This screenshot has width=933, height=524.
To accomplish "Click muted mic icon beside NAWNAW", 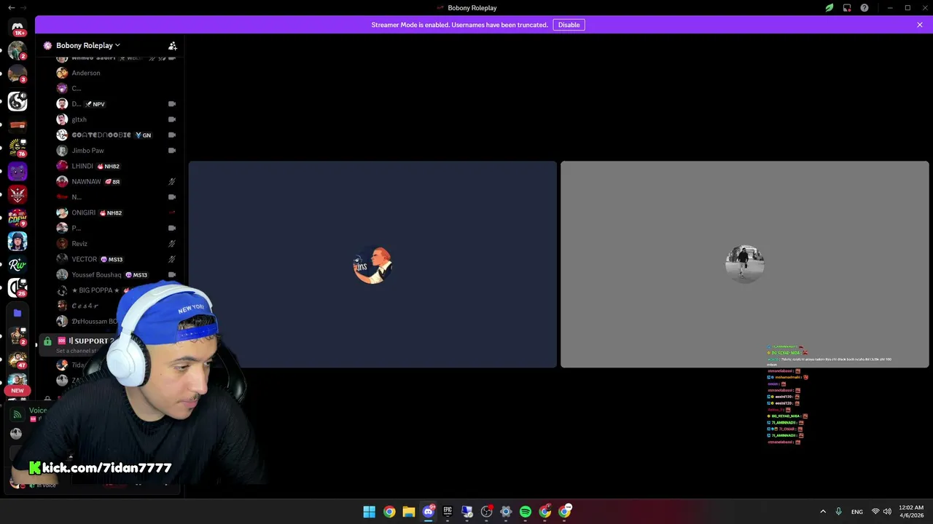I will tap(172, 181).
